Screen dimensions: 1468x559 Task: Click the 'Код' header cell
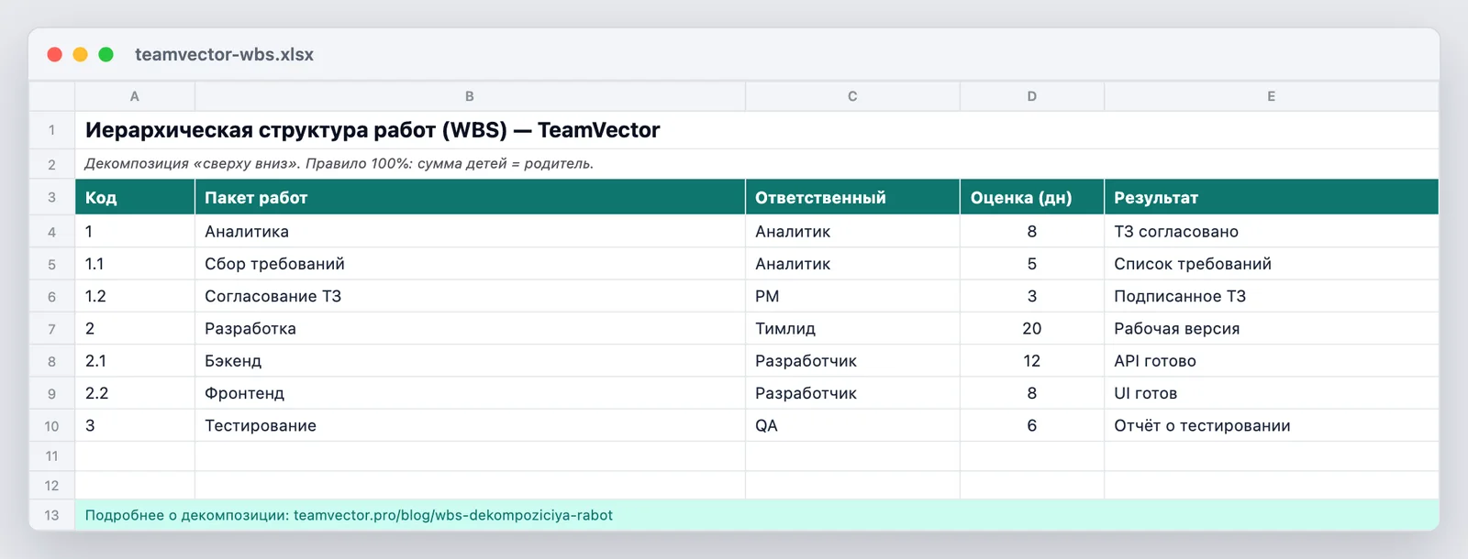(x=135, y=197)
